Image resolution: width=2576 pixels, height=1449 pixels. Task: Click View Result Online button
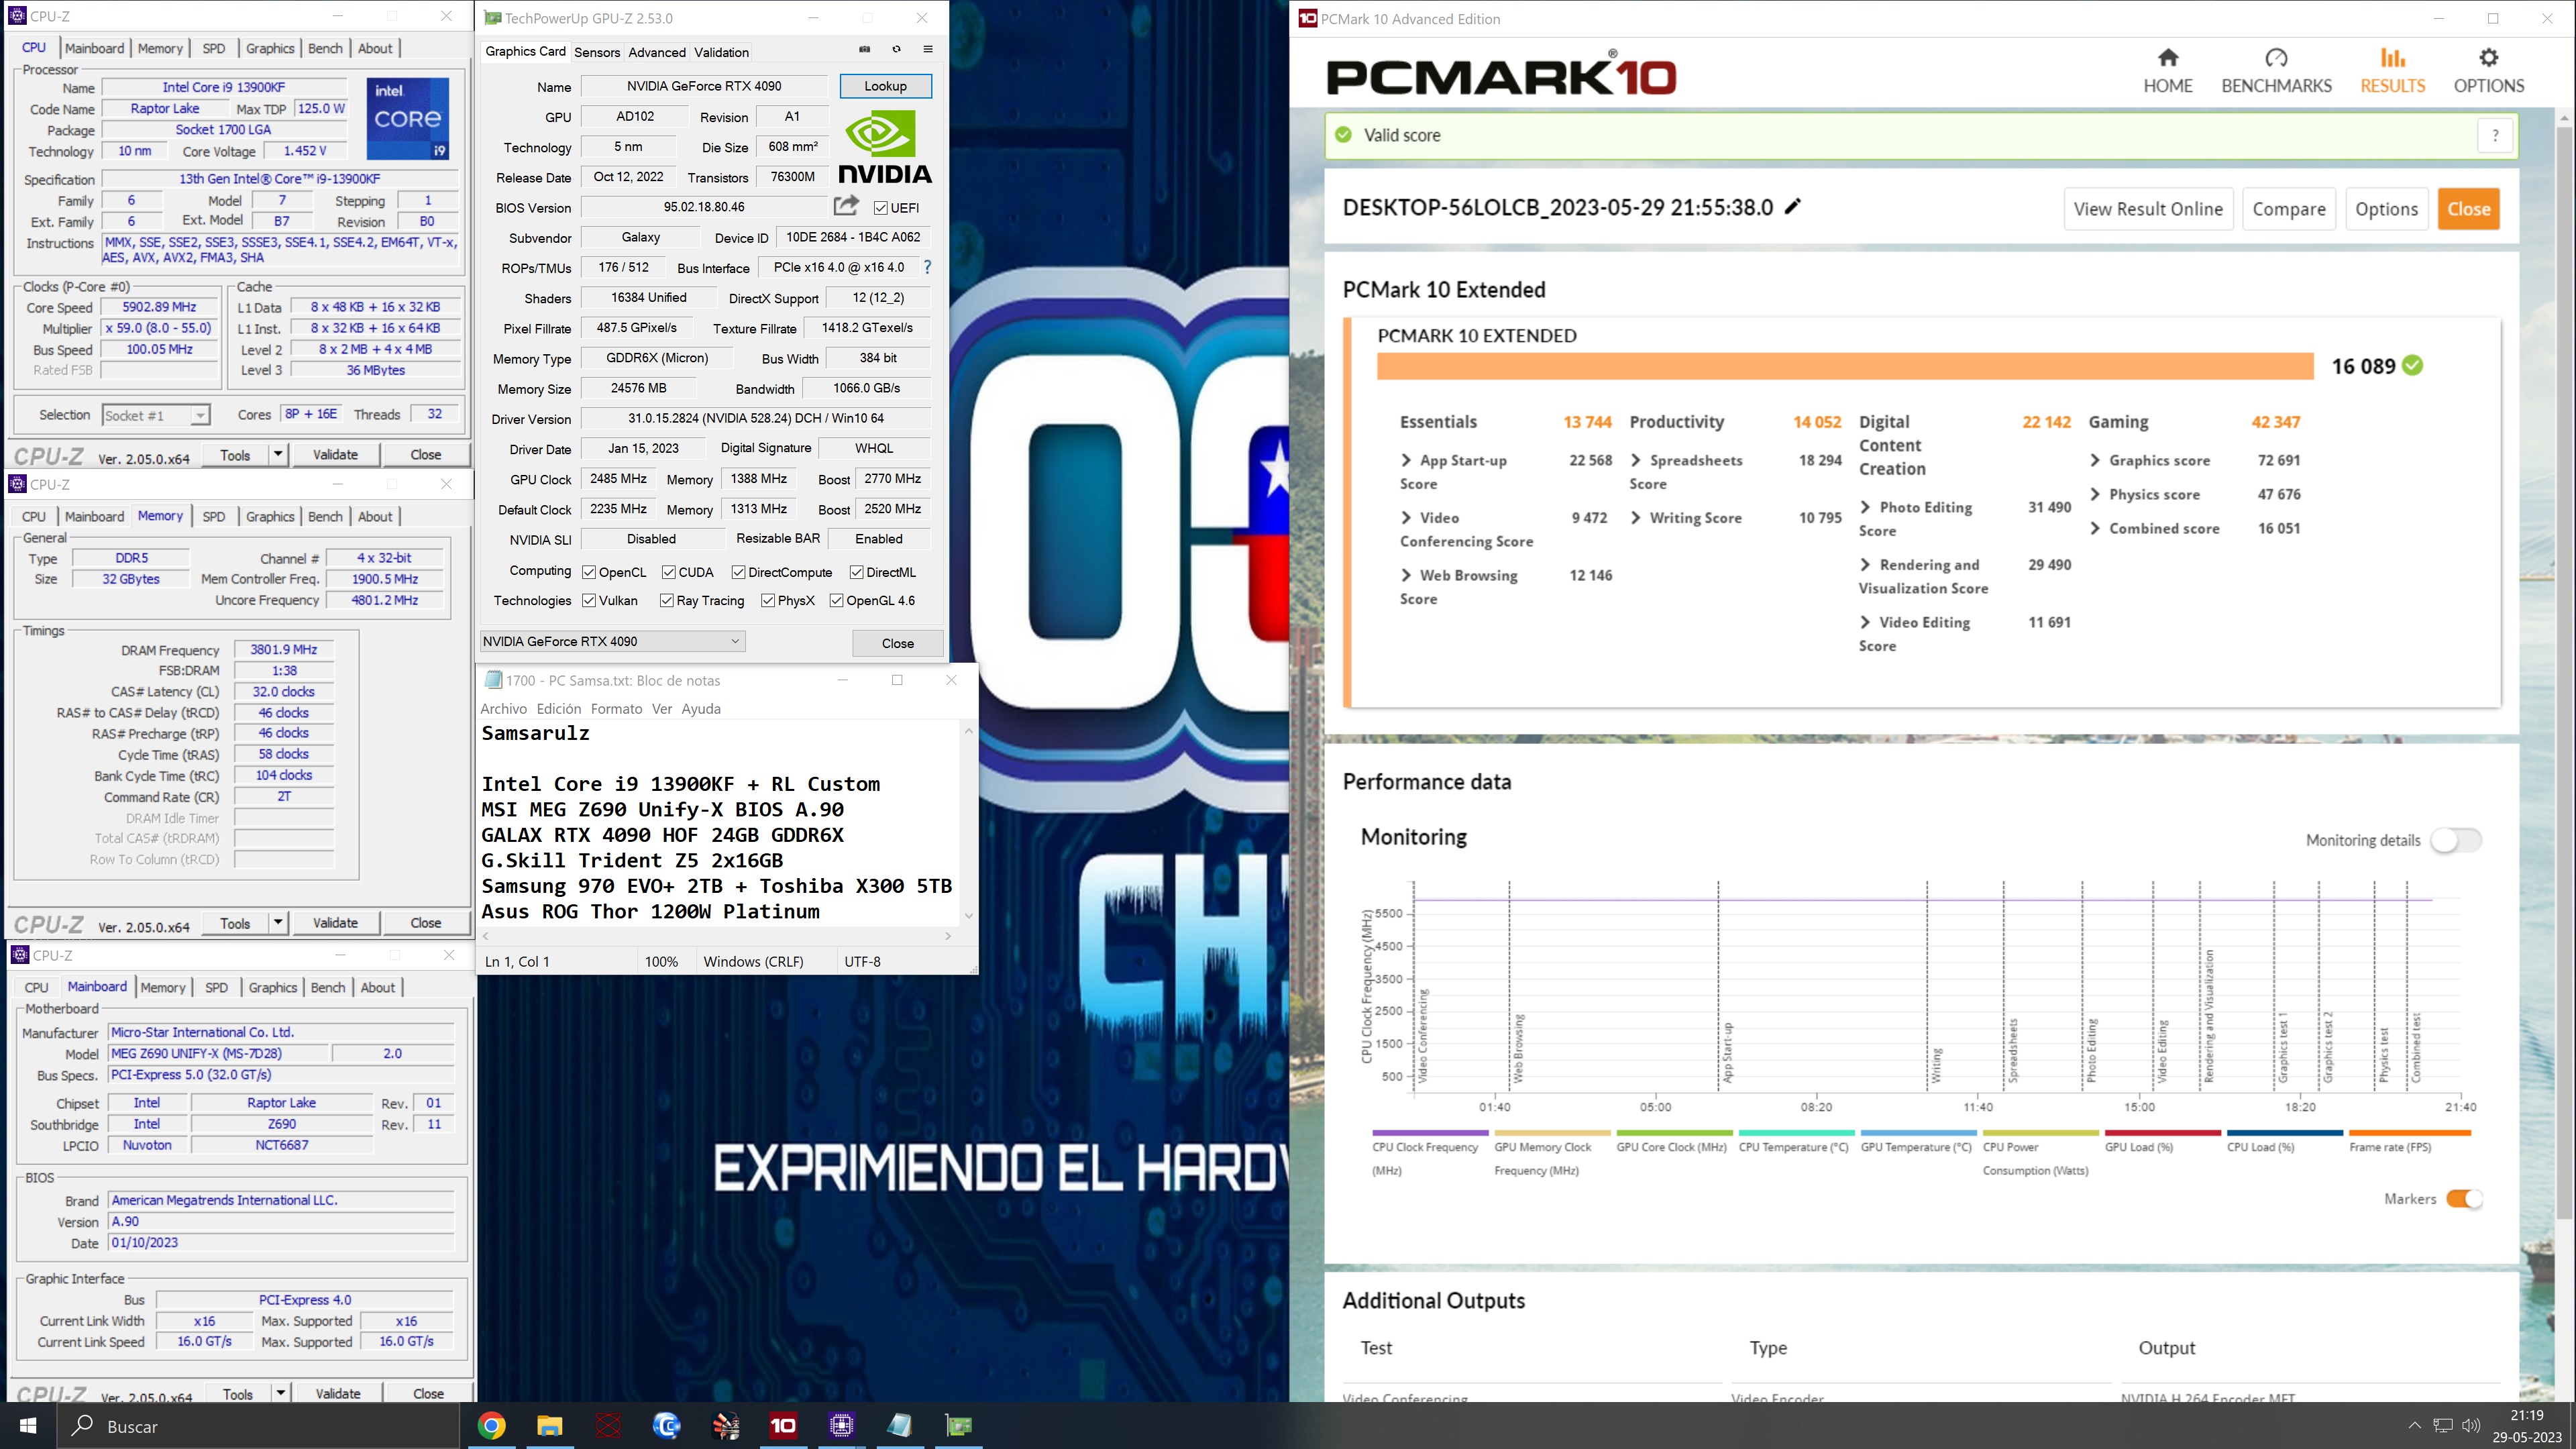click(x=2147, y=209)
